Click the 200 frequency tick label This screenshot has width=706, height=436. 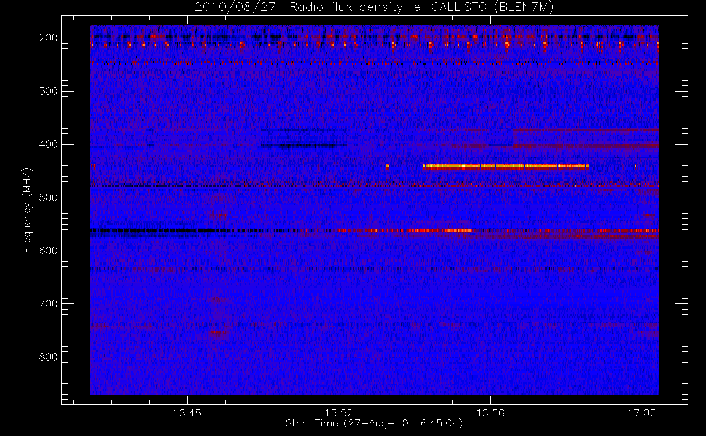point(48,38)
